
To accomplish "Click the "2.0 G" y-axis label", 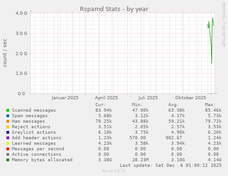I will (x=22, y=53).
